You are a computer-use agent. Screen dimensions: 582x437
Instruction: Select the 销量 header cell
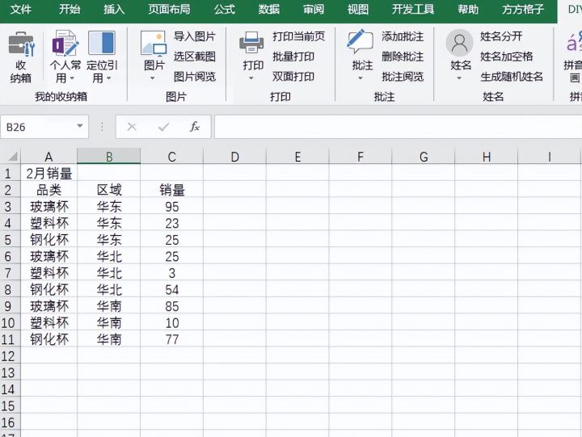tap(172, 190)
